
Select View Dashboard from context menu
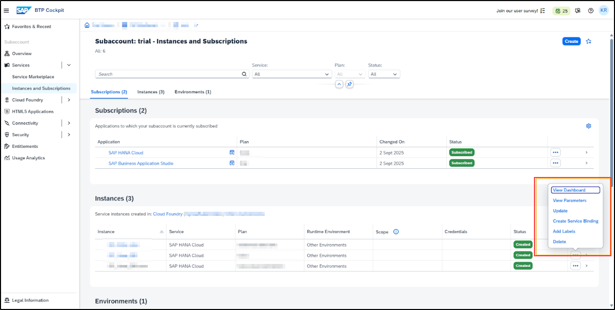point(568,190)
